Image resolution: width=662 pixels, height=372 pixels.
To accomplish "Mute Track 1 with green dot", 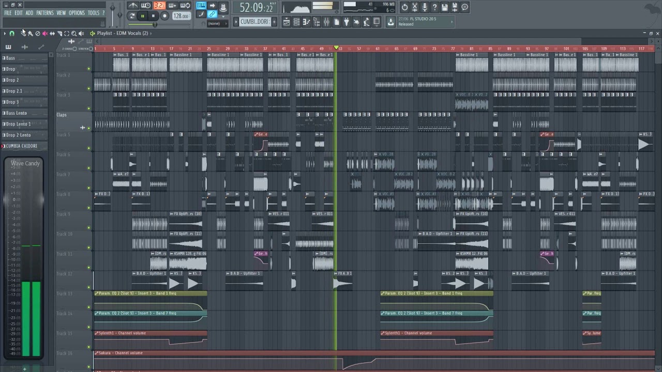I will (x=89, y=69).
